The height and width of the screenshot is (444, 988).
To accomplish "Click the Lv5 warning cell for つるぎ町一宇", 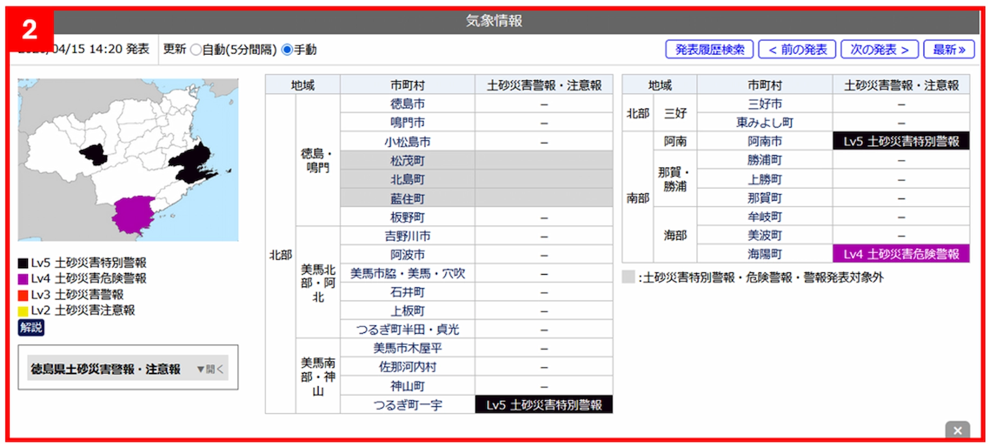I will pyautogui.click(x=544, y=405).
